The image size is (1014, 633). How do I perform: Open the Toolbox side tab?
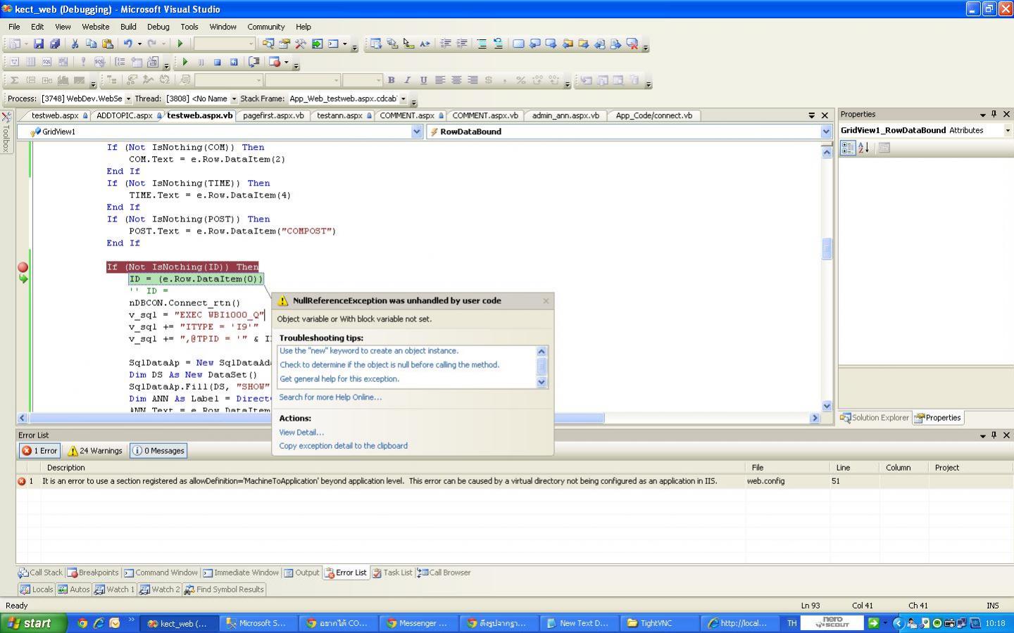click(x=6, y=132)
